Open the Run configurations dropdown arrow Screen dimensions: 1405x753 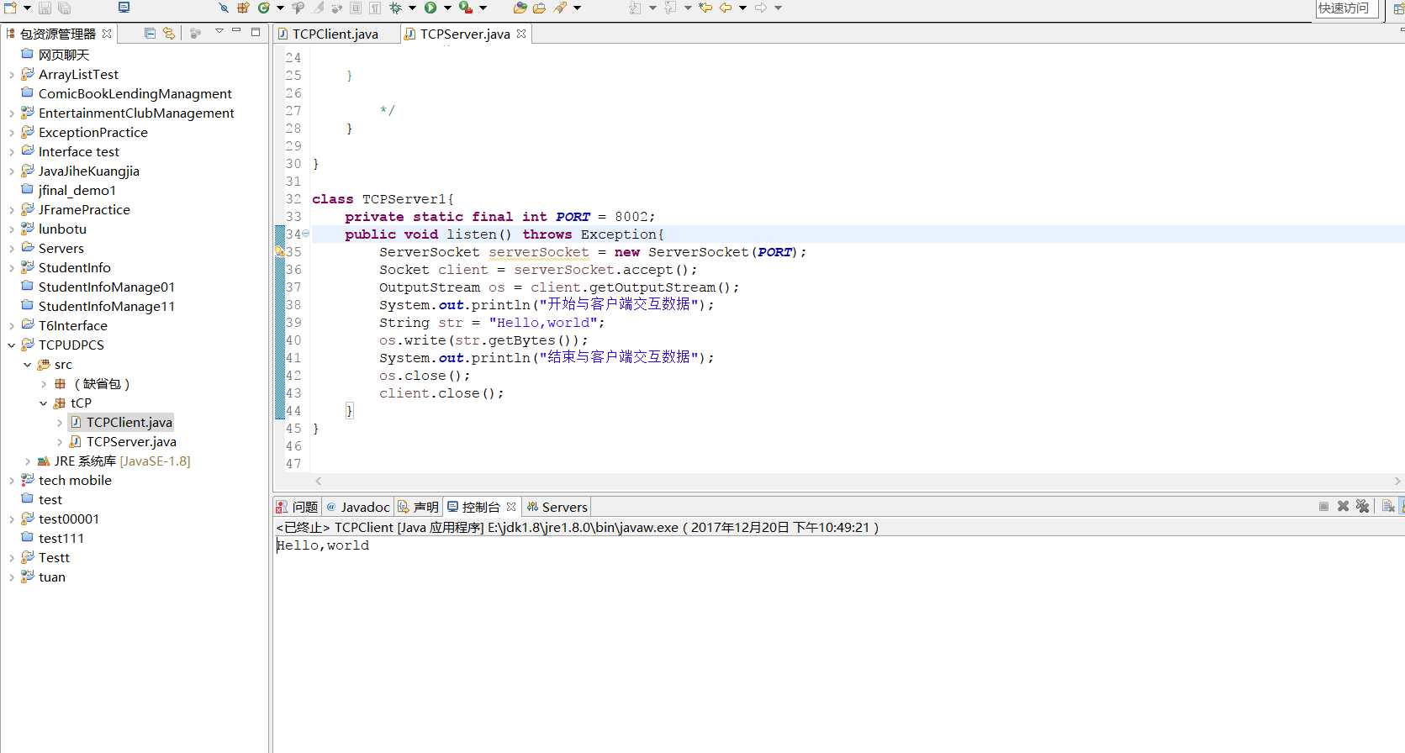tap(447, 8)
